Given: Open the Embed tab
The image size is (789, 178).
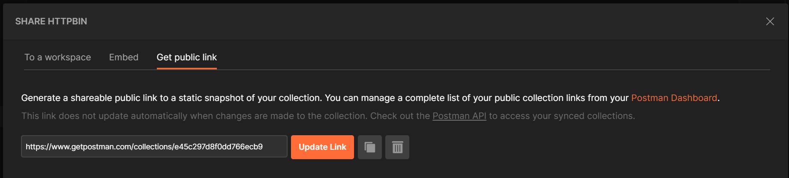Looking at the screenshot, I should click(x=123, y=57).
